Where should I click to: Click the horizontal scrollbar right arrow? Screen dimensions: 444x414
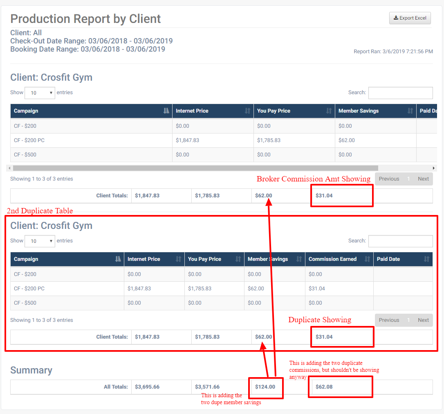coord(434,168)
